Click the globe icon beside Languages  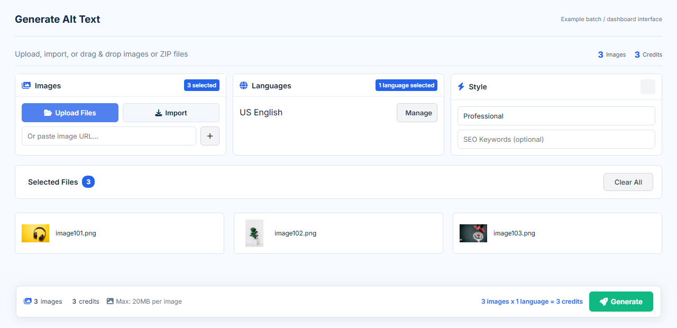(x=244, y=85)
